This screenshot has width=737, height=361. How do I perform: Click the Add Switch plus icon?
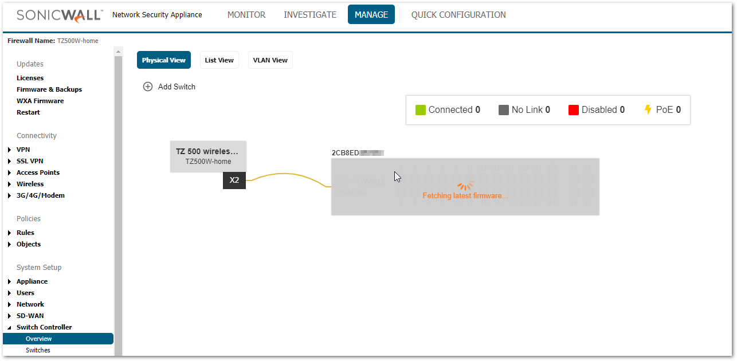click(x=148, y=87)
